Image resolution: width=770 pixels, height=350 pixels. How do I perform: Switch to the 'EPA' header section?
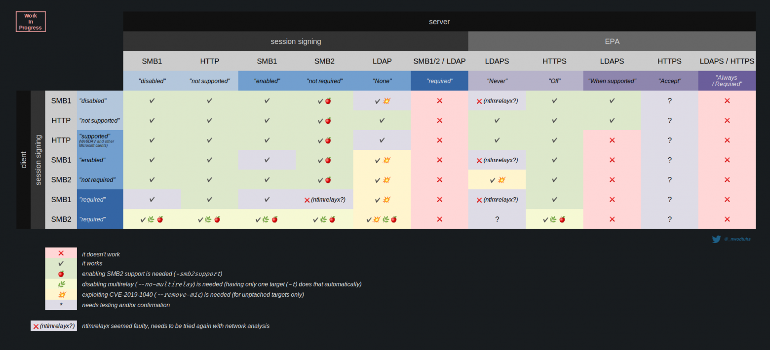612,41
